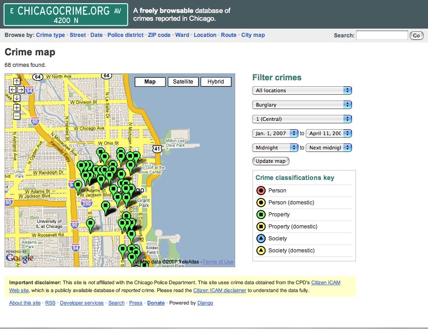The width and height of the screenshot is (428, 329).
Task: Pan the map up with arrow control
Action: (x=17, y=81)
